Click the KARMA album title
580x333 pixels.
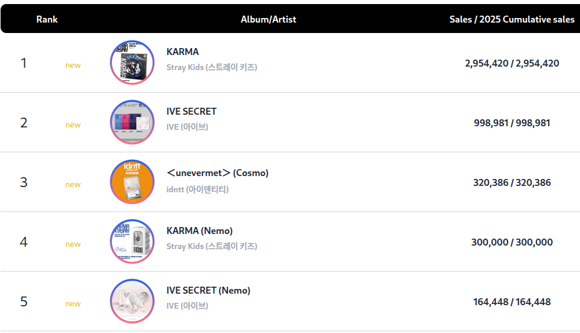tap(183, 52)
